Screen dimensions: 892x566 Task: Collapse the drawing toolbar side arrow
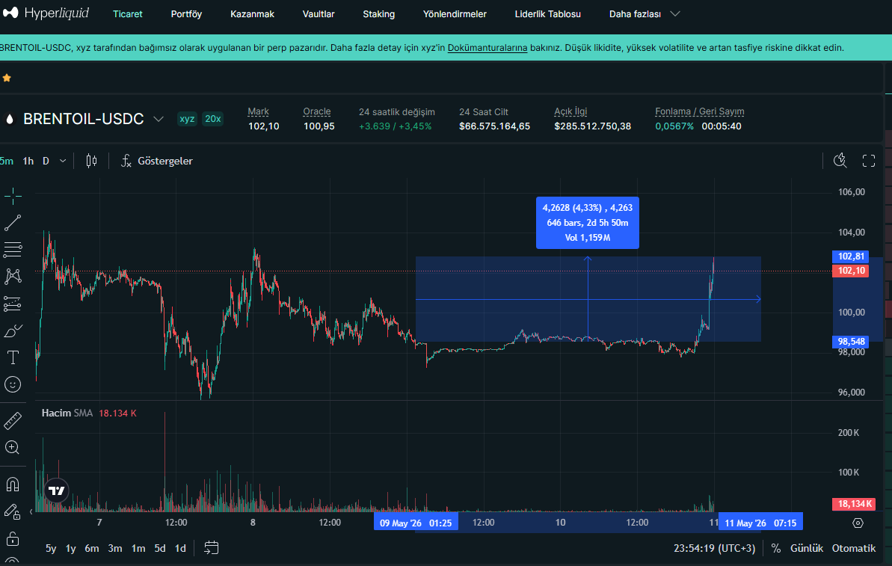pyautogui.click(x=31, y=512)
